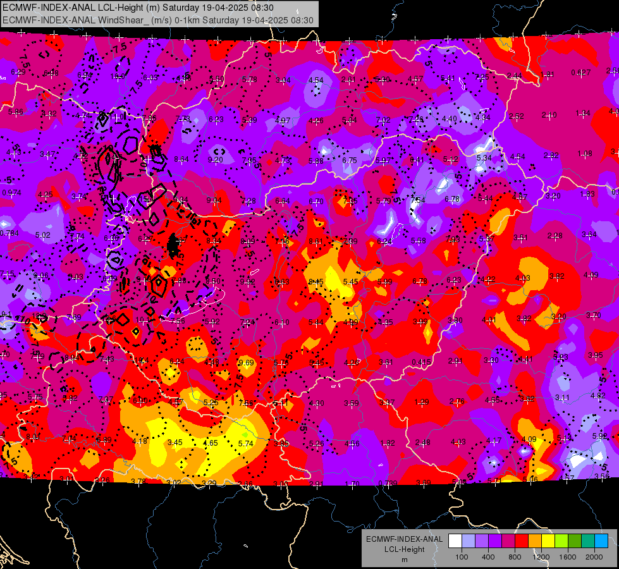Click the WindShear 0-1km title line in the header

click(x=158, y=20)
